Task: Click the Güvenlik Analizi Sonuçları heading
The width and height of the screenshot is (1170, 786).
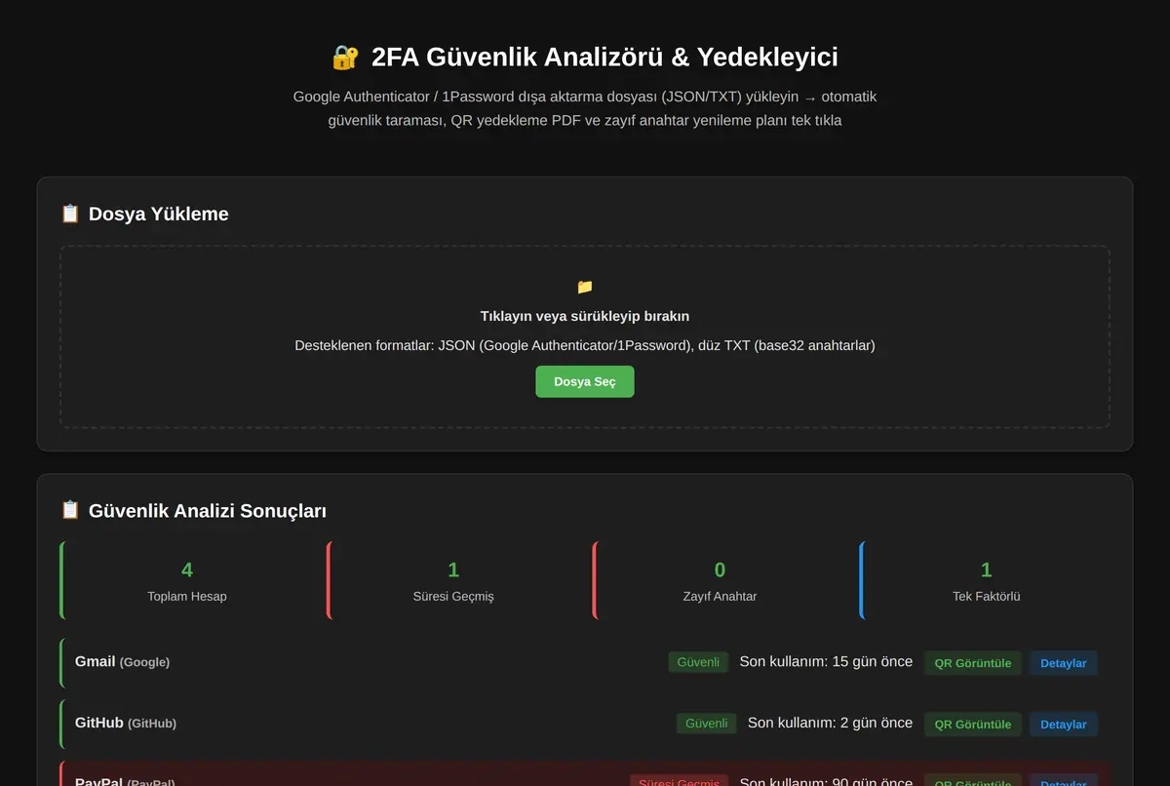Action: click(208, 510)
